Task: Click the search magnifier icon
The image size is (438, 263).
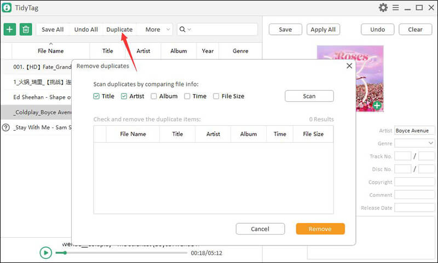Action: click(x=182, y=30)
